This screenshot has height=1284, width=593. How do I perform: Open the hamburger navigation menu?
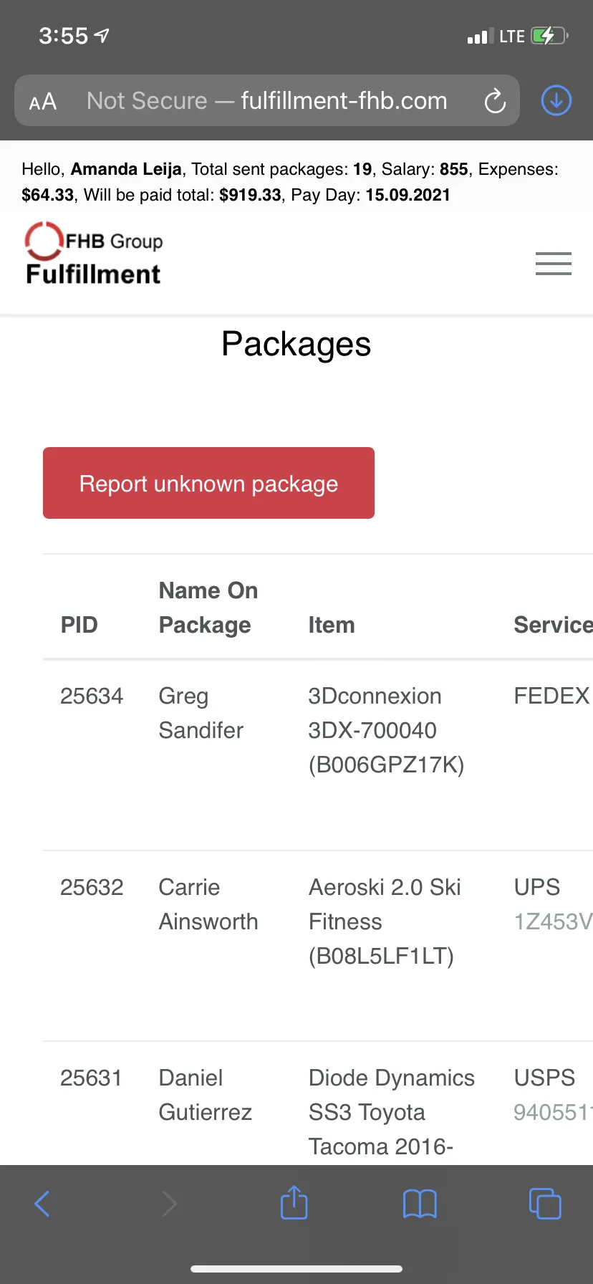point(554,264)
